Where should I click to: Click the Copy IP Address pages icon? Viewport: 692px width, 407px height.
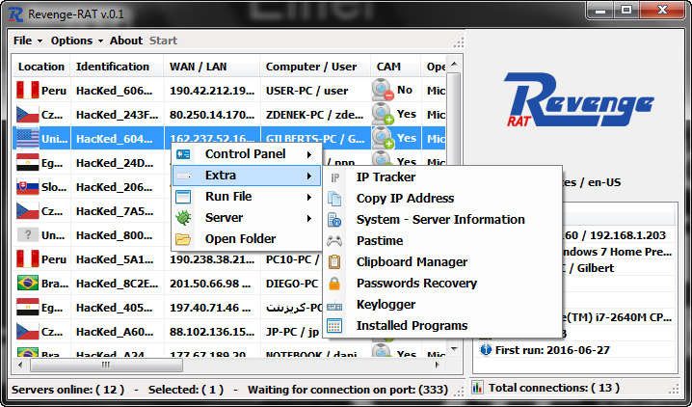(334, 199)
